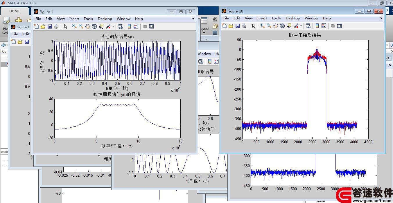Print Figure 10 with the printer icon
The width and height of the screenshot is (393, 203).
tap(244, 26)
